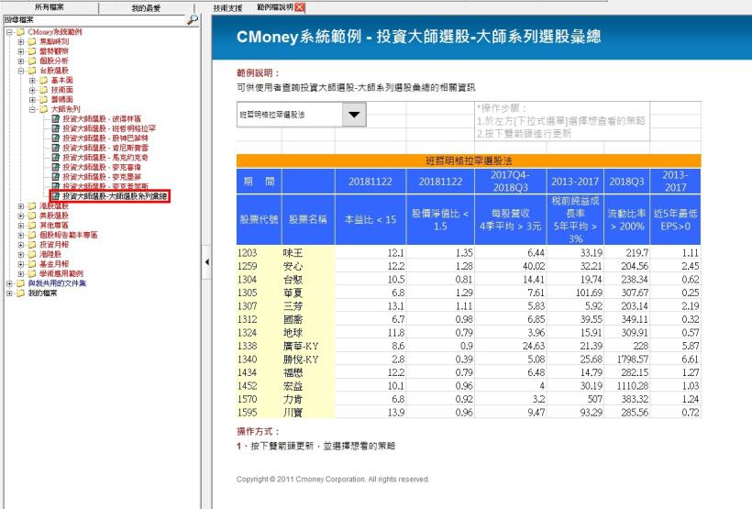Expand the 盤勢觀察 folder node

coord(20,51)
